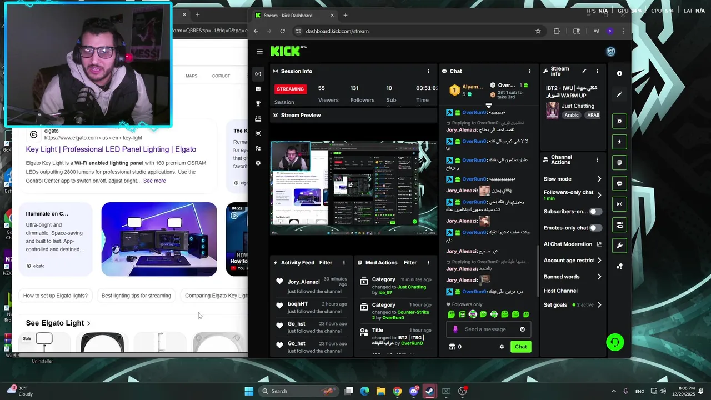
Task: Bookmark the Kick page with star icon
Action: coord(538,31)
